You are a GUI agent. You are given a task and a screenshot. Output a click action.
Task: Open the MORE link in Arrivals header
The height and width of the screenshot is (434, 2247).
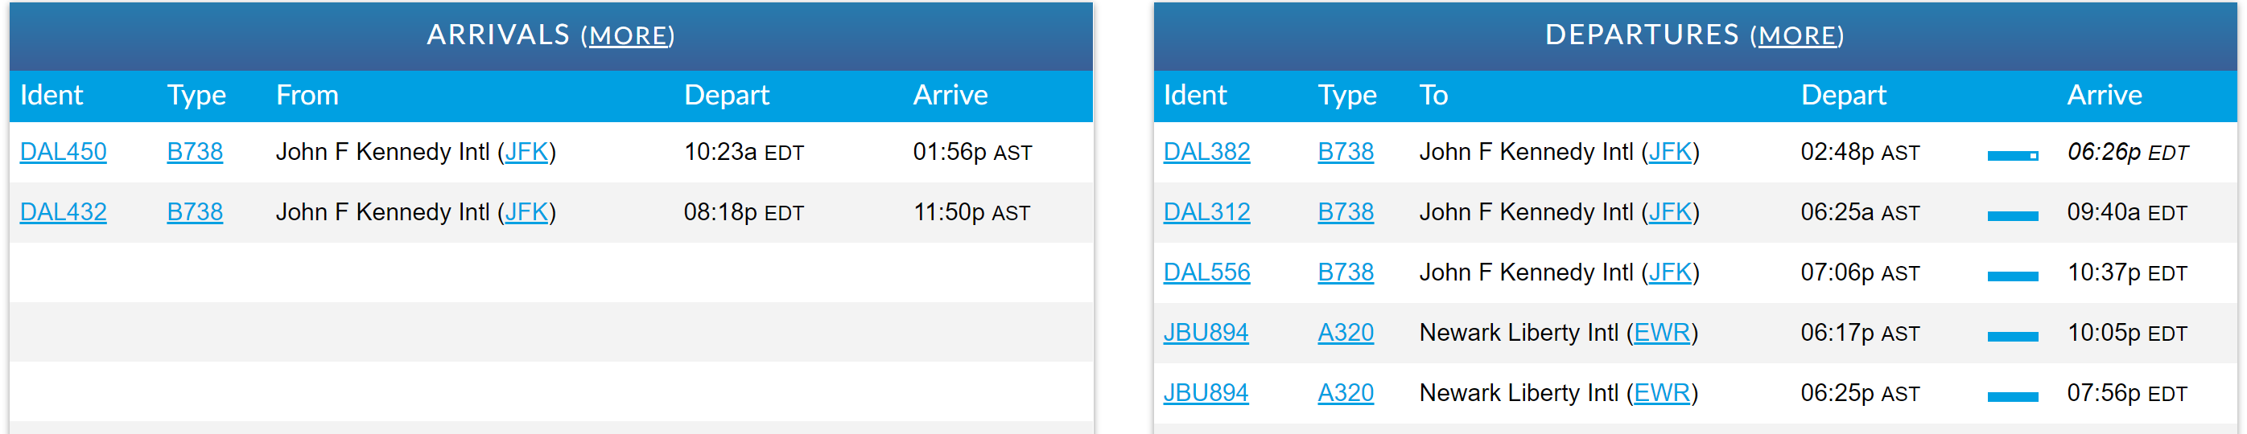click(x=627, y=35)
